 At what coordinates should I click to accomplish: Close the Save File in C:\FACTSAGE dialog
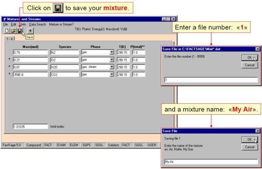[x=258, y=49]
